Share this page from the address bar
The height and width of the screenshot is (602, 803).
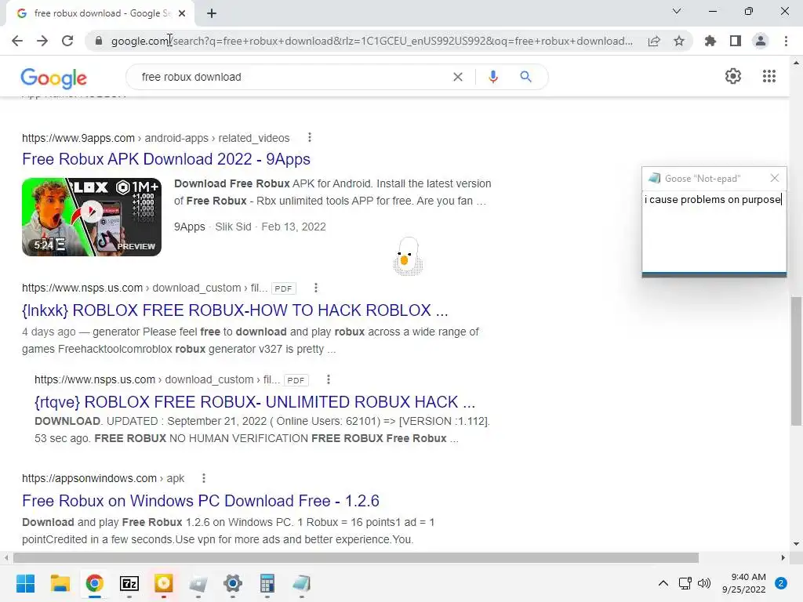tap(654, 41)
